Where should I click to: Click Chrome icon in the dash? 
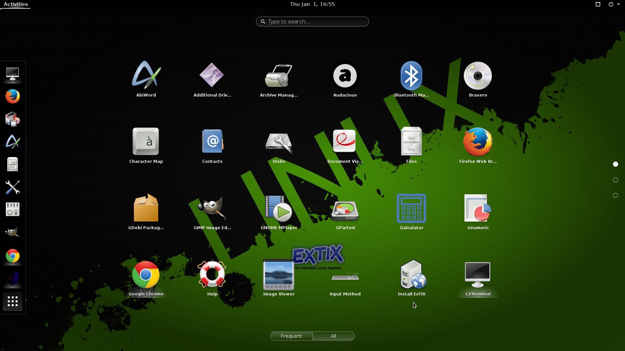13,256
